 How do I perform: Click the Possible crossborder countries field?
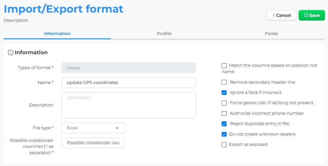(x=93, y=143)
